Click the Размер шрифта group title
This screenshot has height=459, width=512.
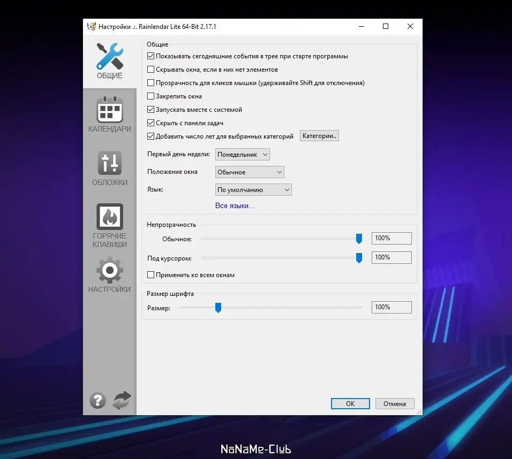[170, 294]
